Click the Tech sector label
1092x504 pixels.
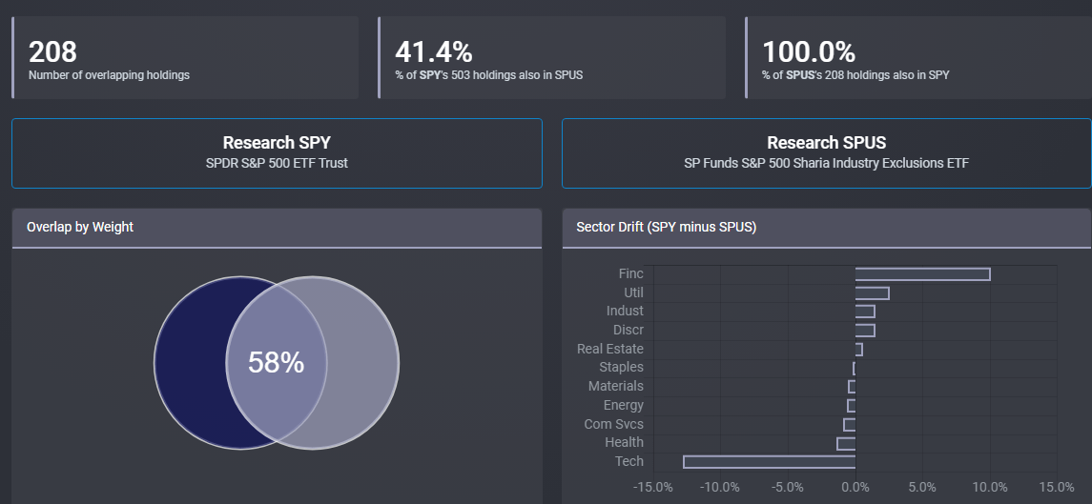629,461
